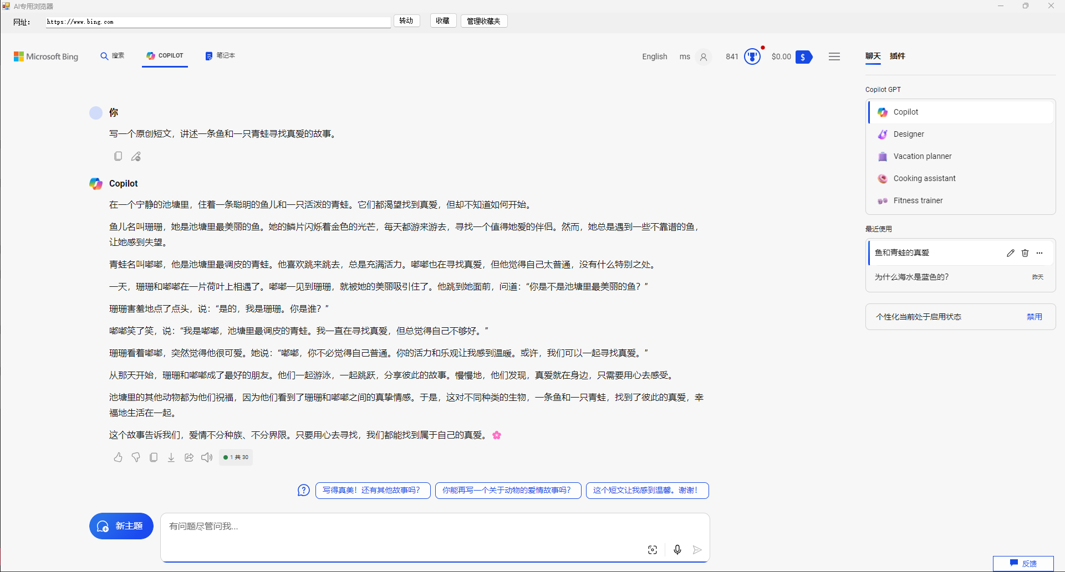Open 管理收藏夹 manage favorites

point(484,21)
